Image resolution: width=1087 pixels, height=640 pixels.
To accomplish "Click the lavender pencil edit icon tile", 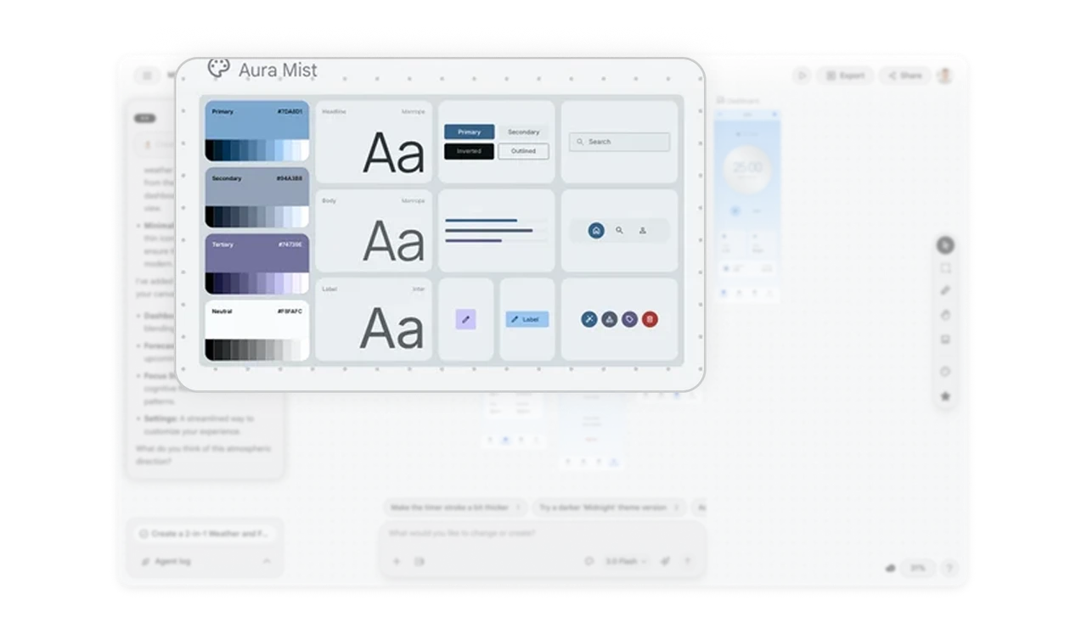I will point(465,319).
